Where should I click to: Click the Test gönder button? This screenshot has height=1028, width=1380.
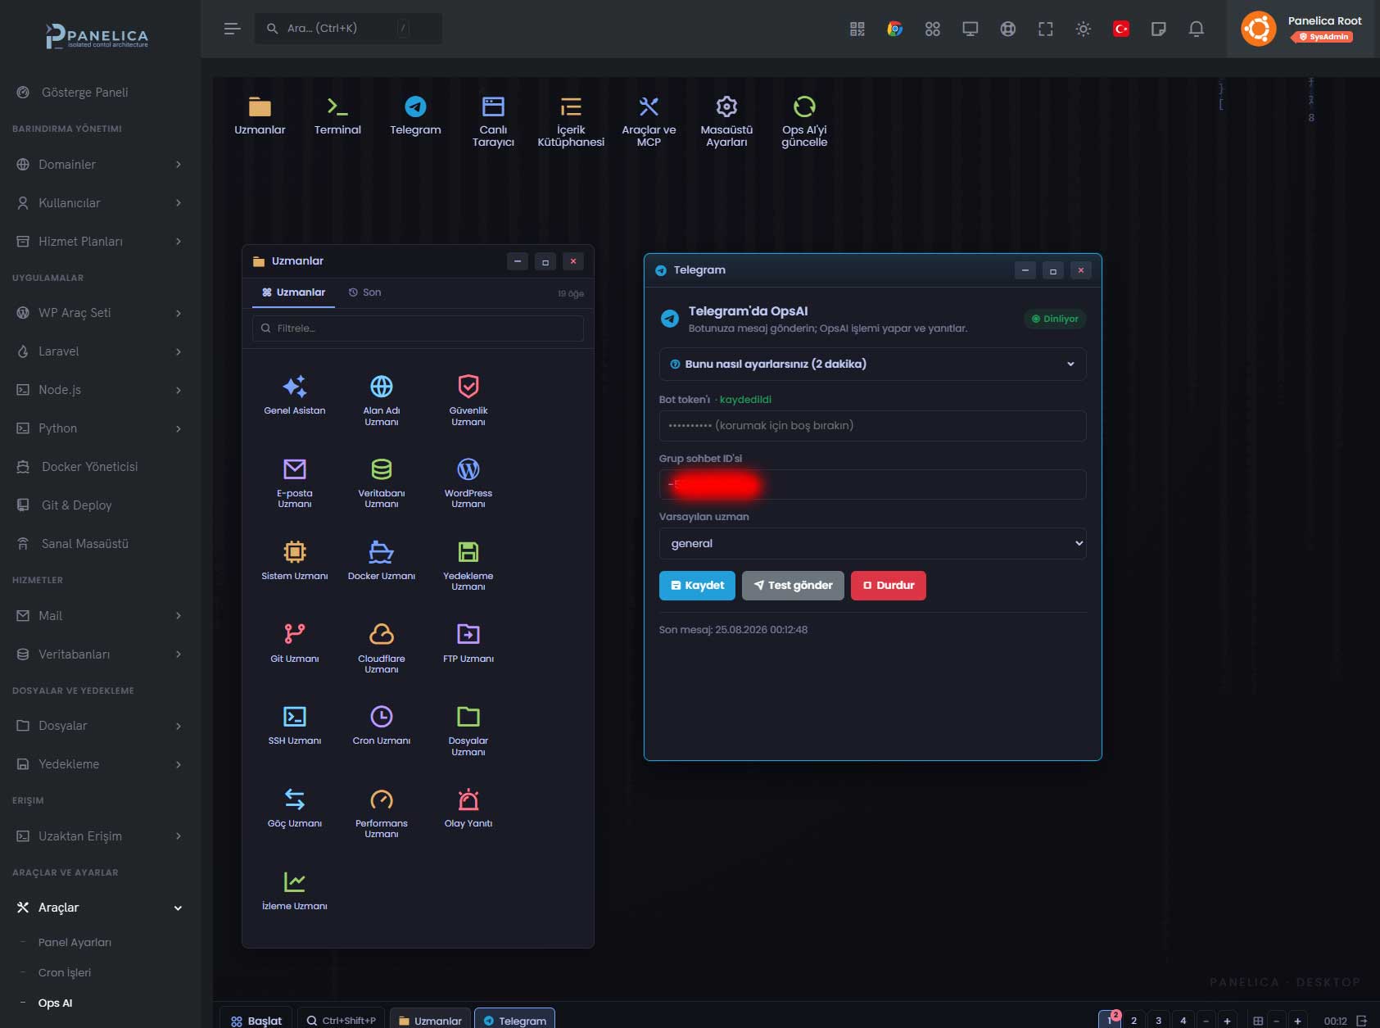pyautogui.click(x=793, y=585)
